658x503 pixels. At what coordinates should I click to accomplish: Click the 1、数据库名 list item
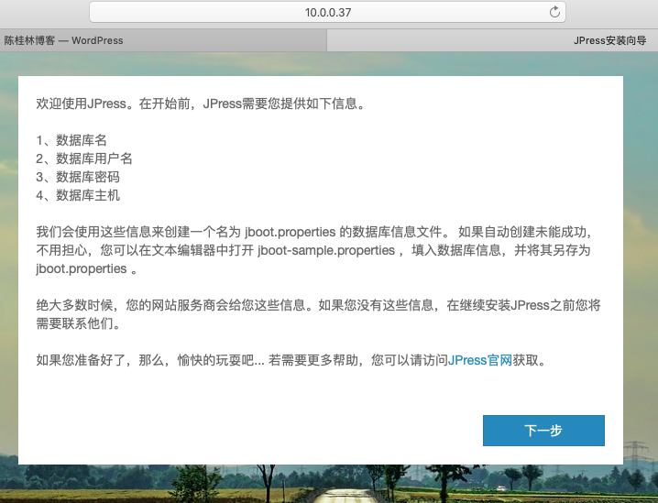[71, 140]
